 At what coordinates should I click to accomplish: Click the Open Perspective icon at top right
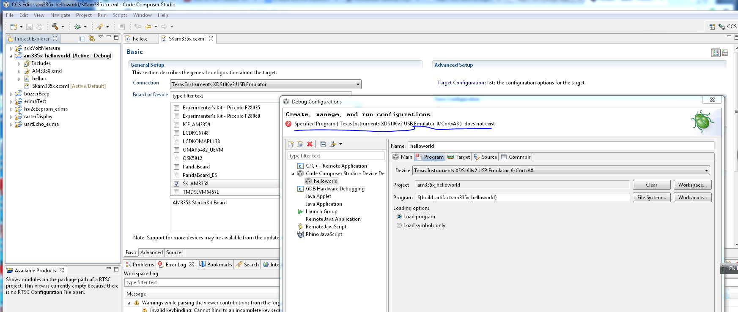point(712,27)
